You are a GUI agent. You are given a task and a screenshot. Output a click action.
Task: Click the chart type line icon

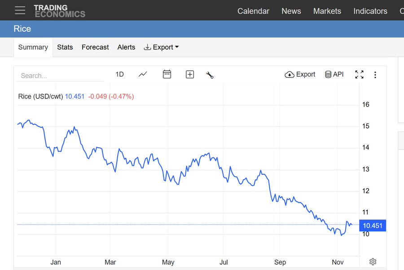tap(143, 74)
